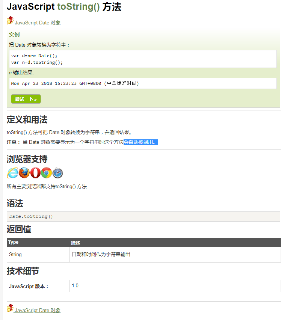Screen dimensions: 281x320
Task: Click the text 把 Date 对象转换为字符串
Action: click(x=38, y=45)
